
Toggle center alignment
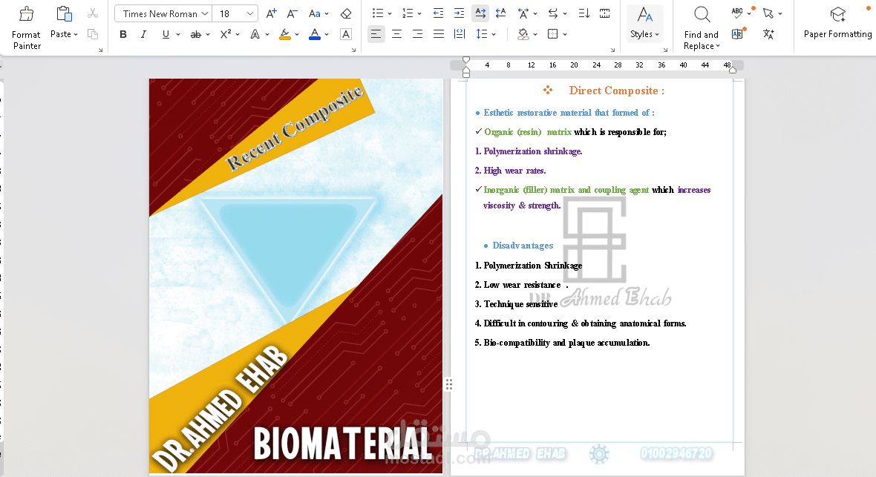(396, 34)
